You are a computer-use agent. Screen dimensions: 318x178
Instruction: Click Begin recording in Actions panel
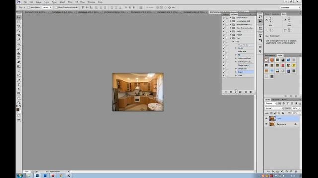point(231,92)
